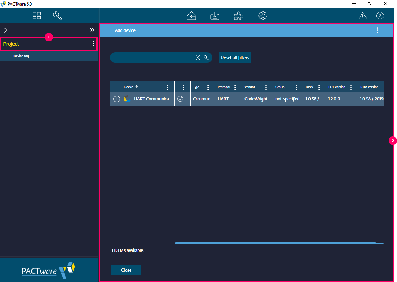
Task: Open the project grid view icon
Action: [37, 16]
